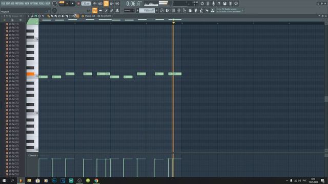
Task: Toggle loop recording
Action: 117,4
